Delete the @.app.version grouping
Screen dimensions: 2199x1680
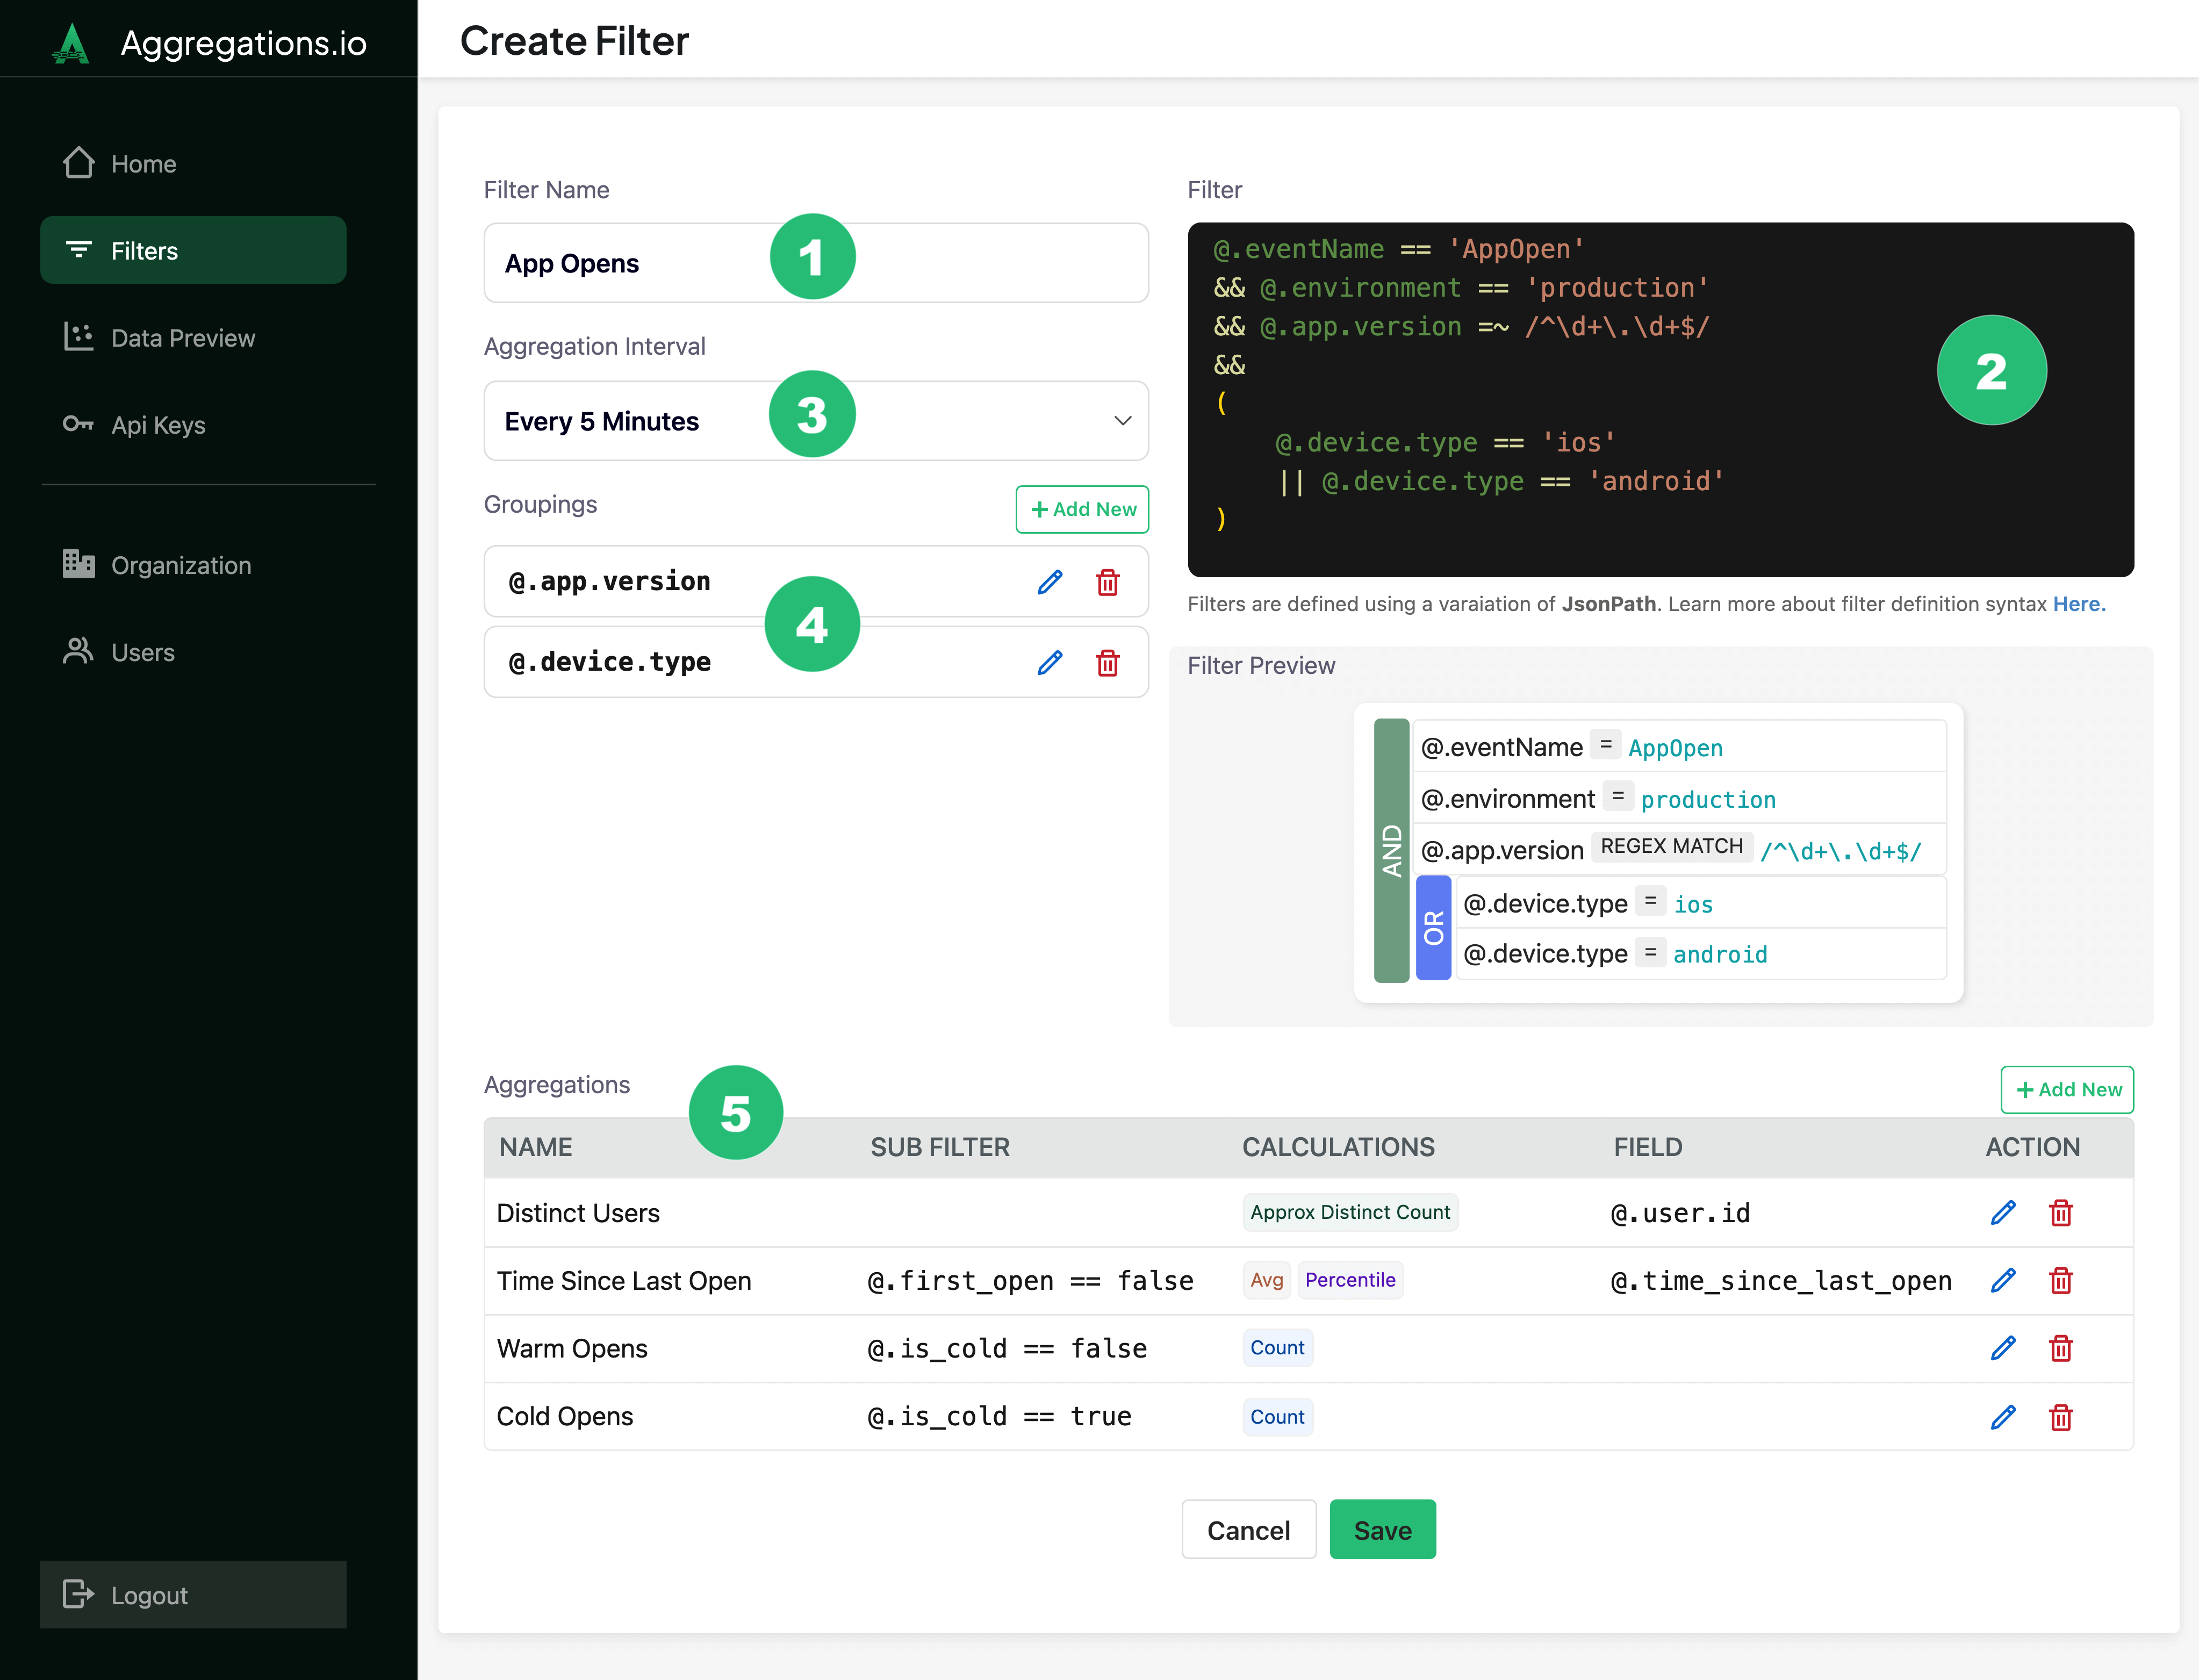click(1107, 582)
